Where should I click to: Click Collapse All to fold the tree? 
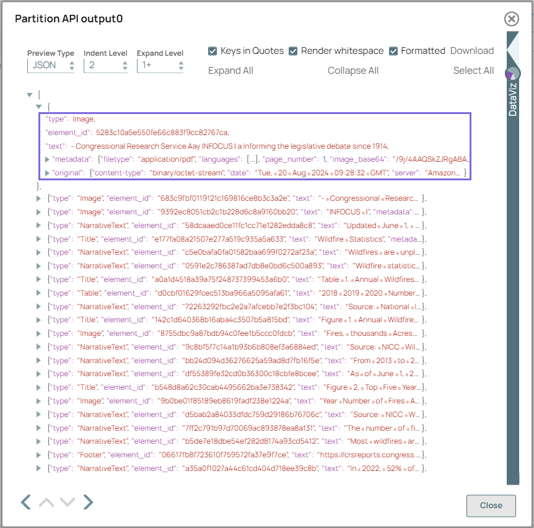click(x=353, y=71)
